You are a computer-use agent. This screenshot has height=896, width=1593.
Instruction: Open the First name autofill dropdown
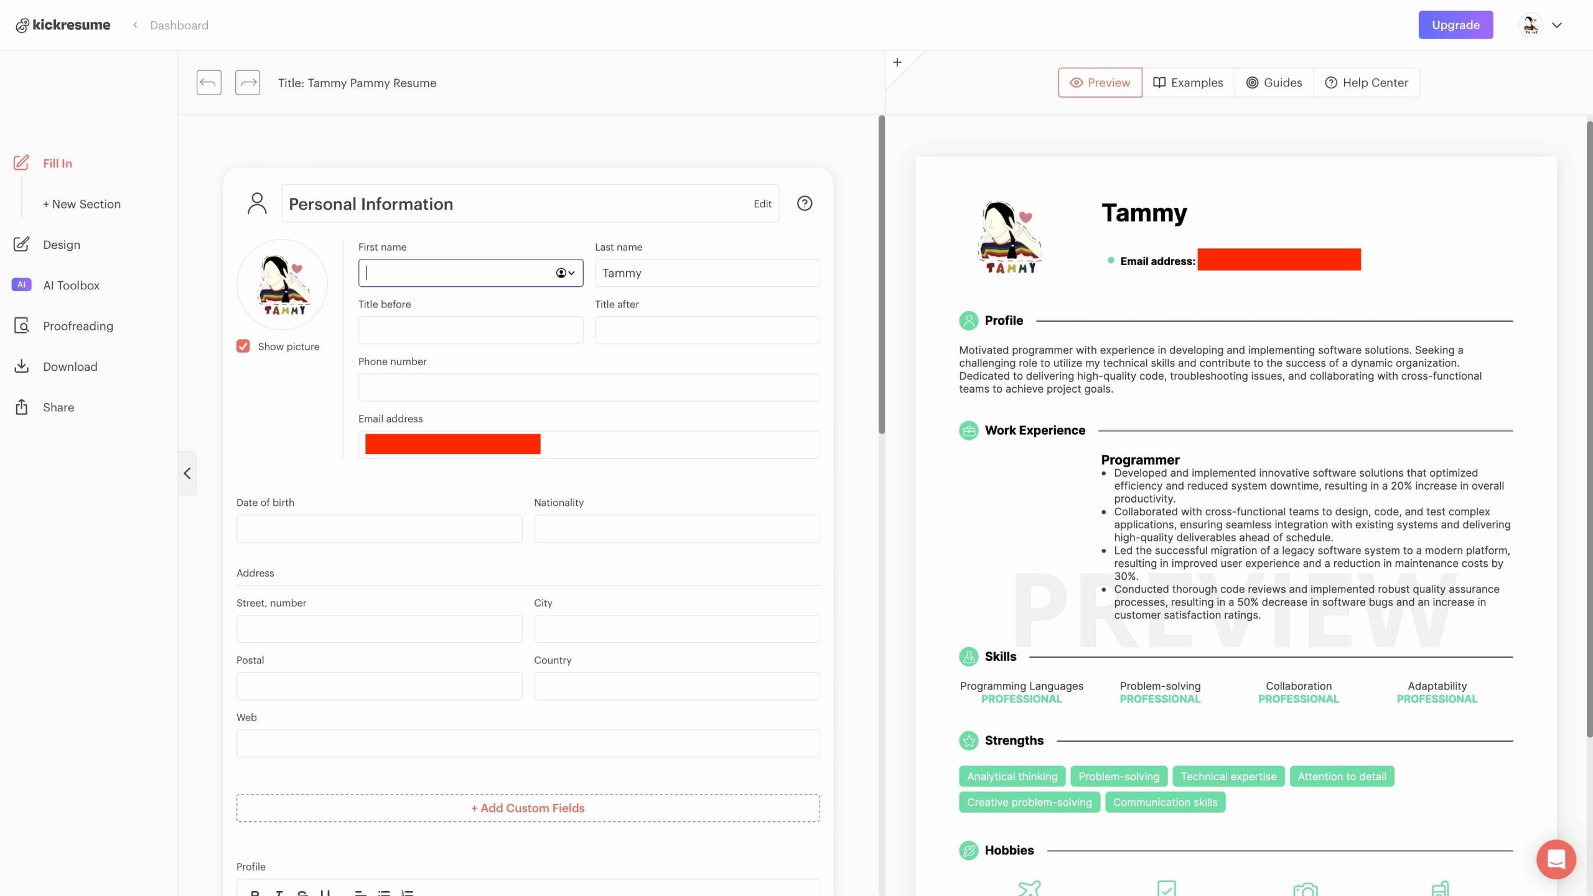pyautogui.click(x=565, y=273)
